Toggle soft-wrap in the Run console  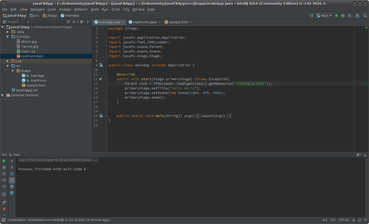click(12, 174)
